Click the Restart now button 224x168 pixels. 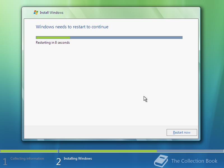point(182,132)
